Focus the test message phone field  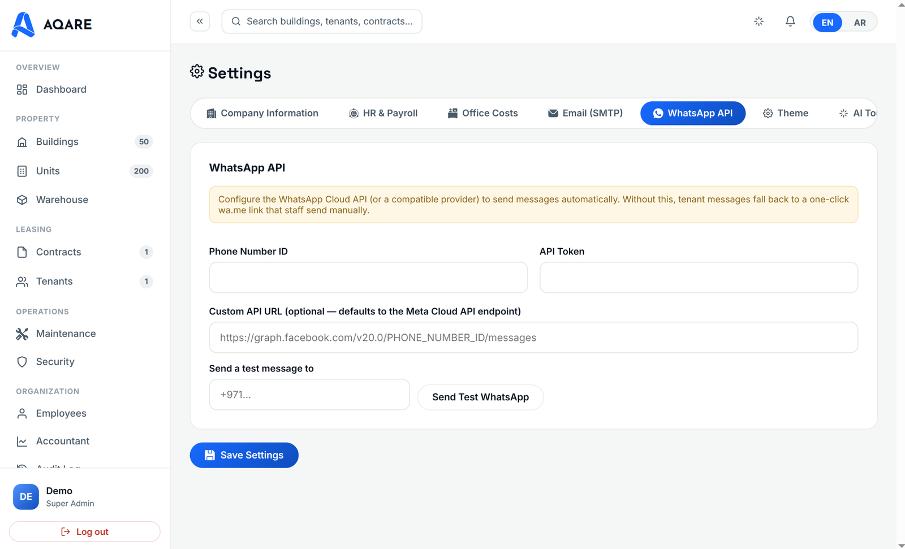coord(309,395)
